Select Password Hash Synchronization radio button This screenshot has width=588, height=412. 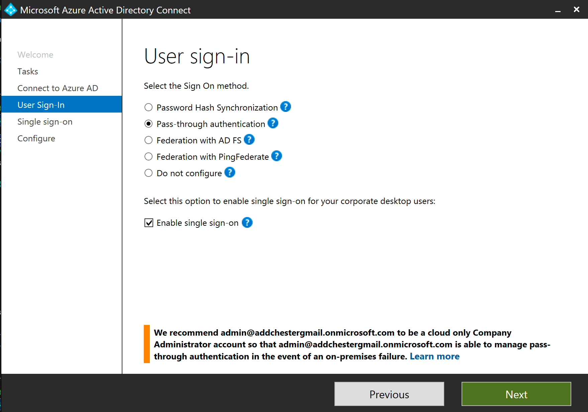149,107
